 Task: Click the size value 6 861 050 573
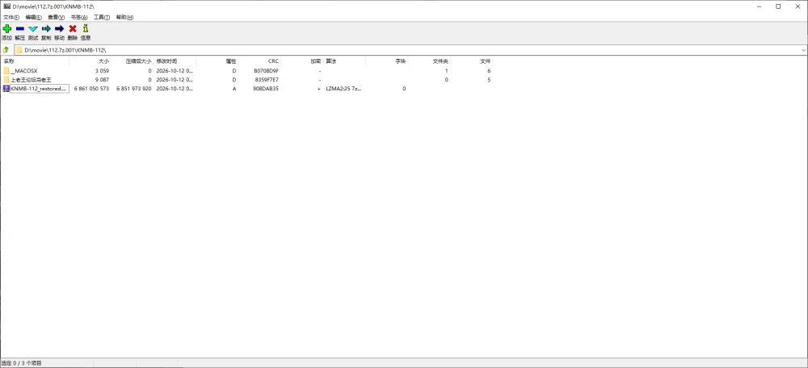pyautogui.click(x=92, y=89)
